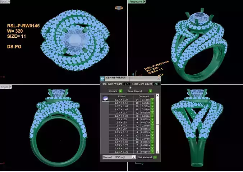Click green arrow for 1.27 X 1.27 row
Screen dimensions: 243x172
[x=152, y=100]
